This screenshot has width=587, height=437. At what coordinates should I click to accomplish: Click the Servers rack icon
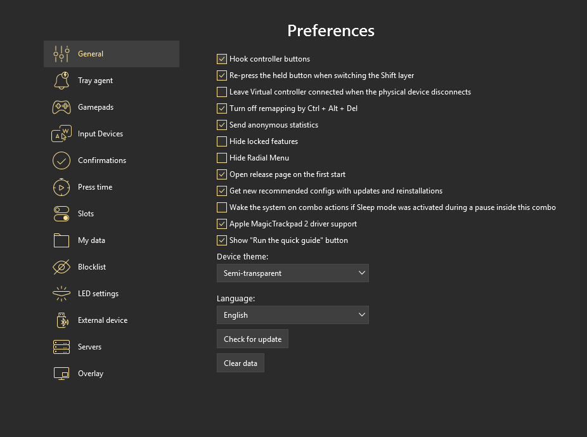point(61,347)
